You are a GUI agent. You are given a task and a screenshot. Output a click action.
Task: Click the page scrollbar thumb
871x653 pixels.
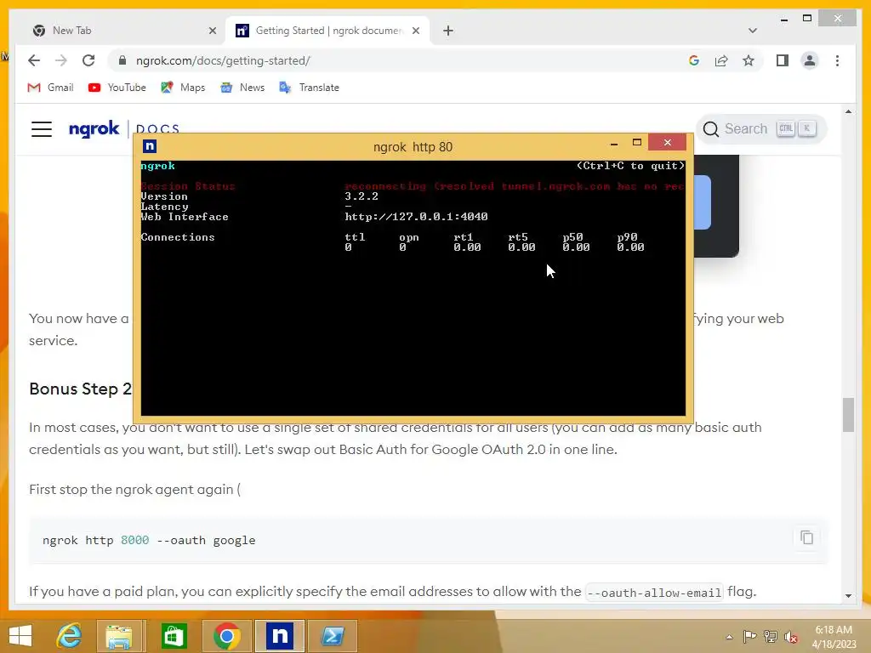pyautogui.click(x=848, y=415)
